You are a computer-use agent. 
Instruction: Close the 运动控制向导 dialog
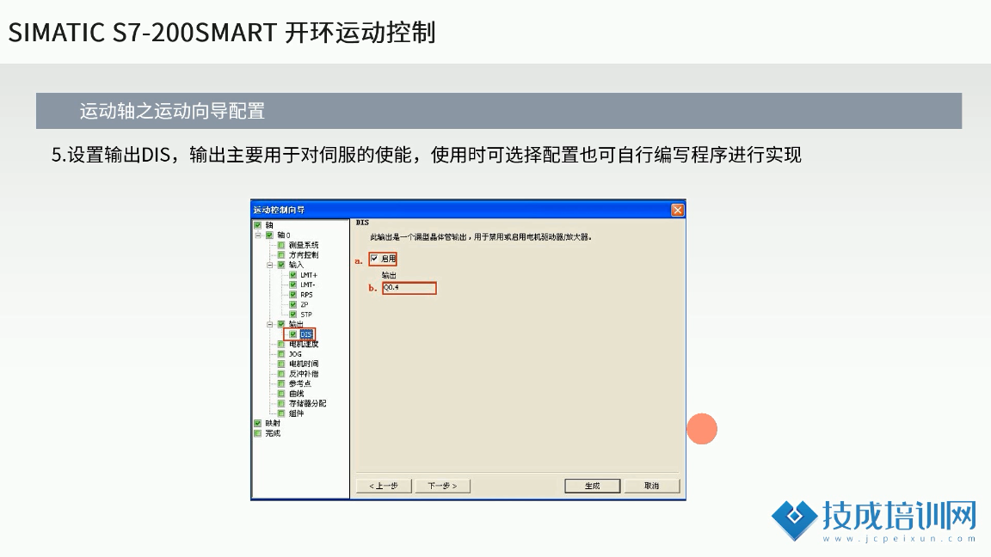pos(678,210)
